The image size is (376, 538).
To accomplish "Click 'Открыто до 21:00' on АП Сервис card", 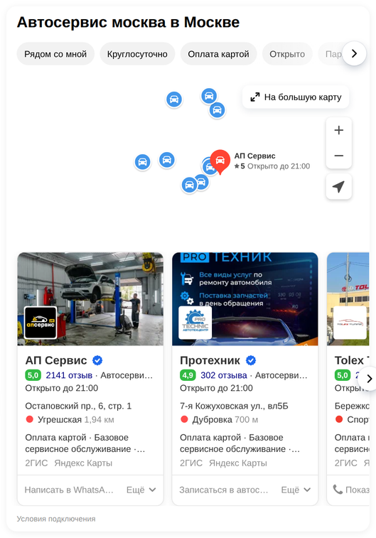I will pos(62,389).
